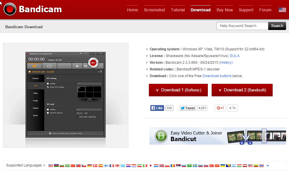This screenshot has height=172, width=289.
Task: Click the Greece flag
Action: click(x=123, y=166)
